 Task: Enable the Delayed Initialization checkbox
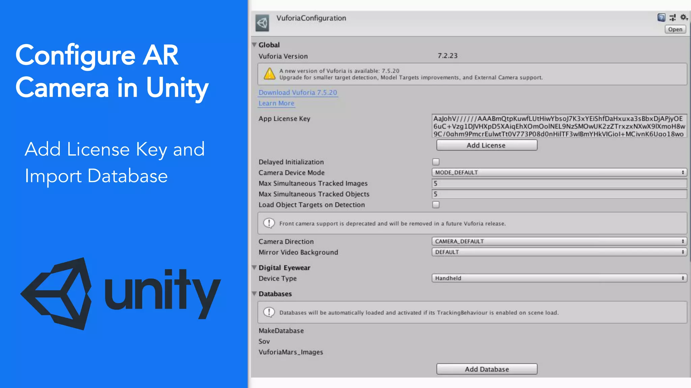click(436, 162)
